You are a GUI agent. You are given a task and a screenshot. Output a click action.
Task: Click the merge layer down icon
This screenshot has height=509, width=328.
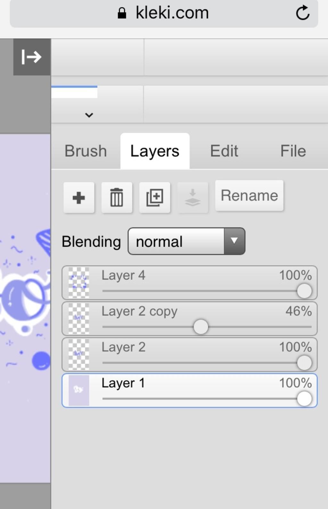(x=193, y=198)
